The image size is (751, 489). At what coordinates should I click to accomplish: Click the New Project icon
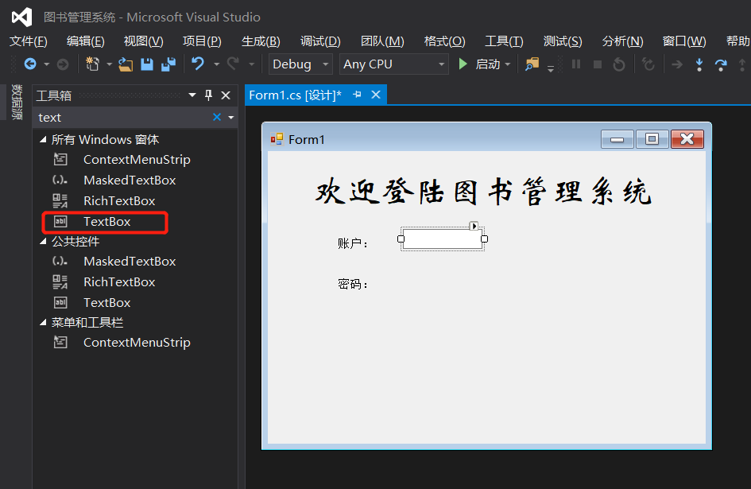[x=92, y=64]
